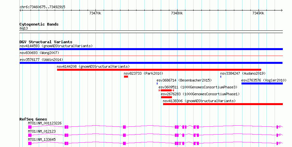292x147 pixels.
Task: Open the esv2763576 (Vogler2010) label
Action: [264, 80]
